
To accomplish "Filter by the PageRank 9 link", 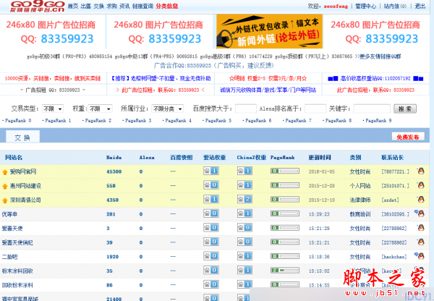I will (378, 120).
